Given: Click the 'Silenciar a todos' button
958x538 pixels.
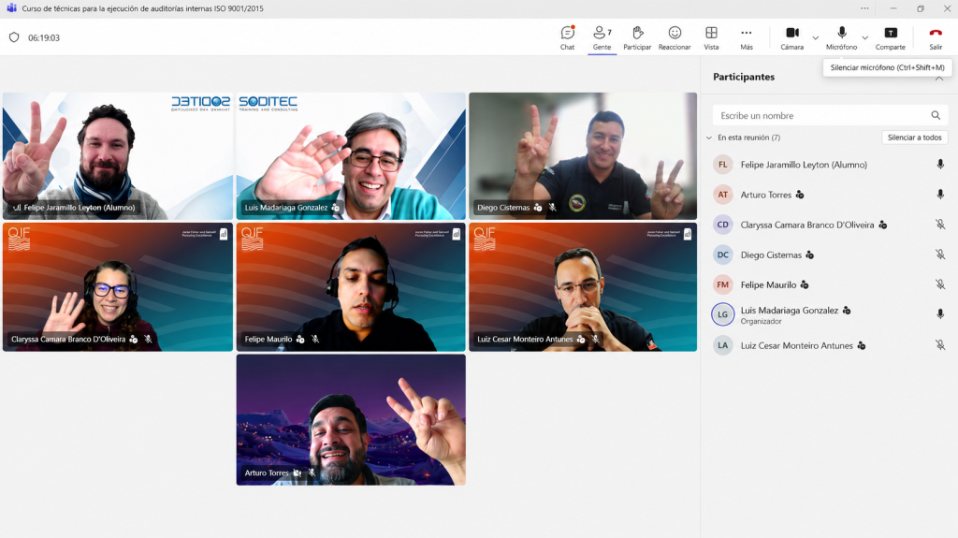Looking at the screenshot, I should pos(915,138).
